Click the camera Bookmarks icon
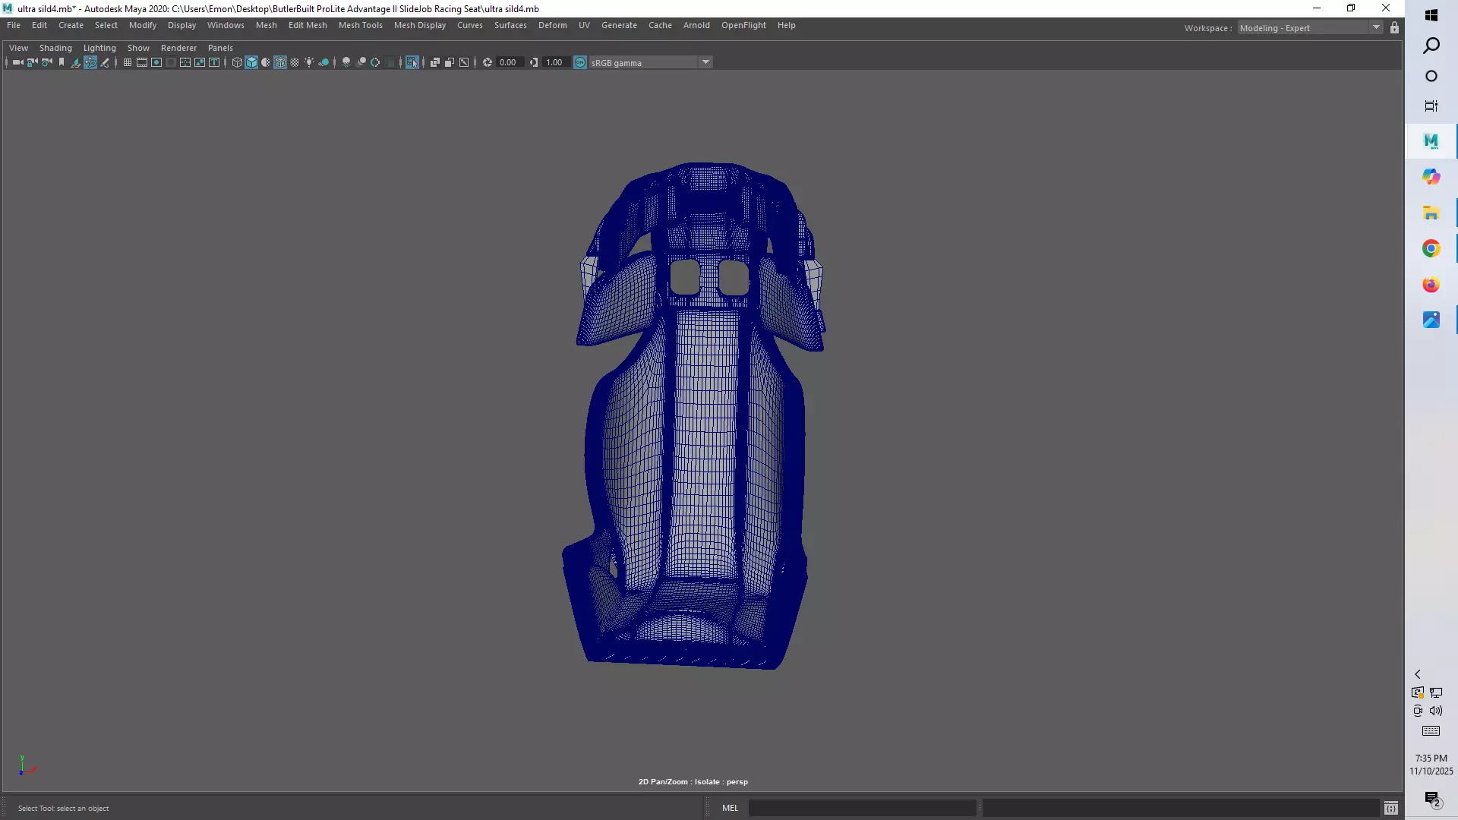Viewport: 1458px width, 820px height. pyautogui.click(x=62, y=62)
